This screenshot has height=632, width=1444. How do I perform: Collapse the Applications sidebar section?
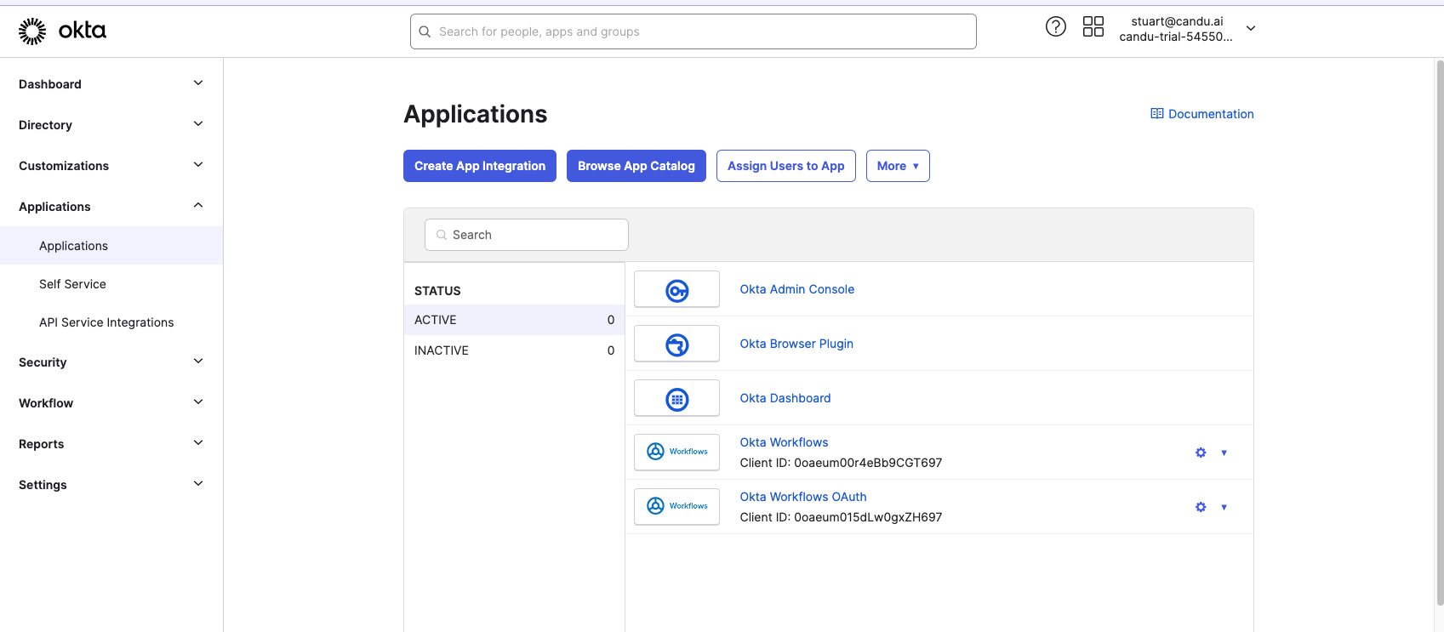click(x=111, y=206)
